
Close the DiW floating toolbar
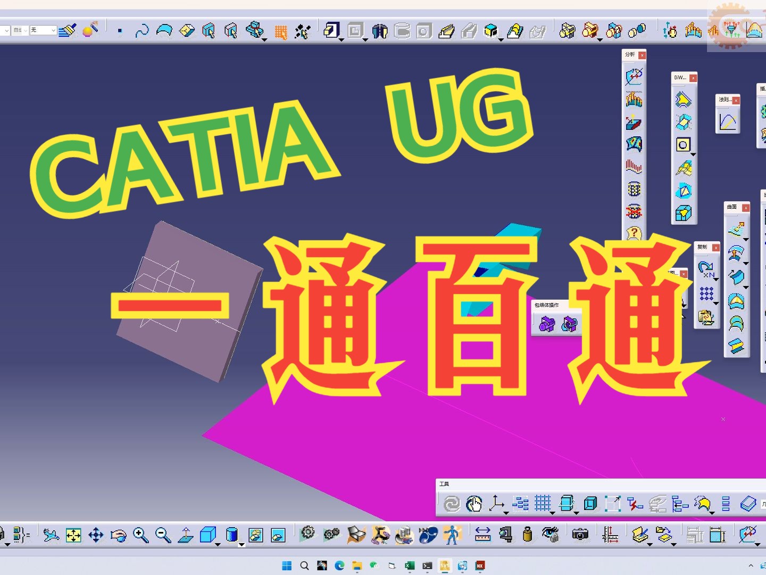(x=693, y=78)
